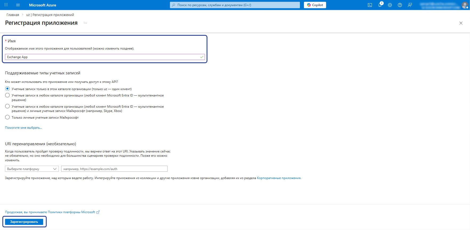This screenshot has width=470, height=230.
Task: Open 'Помогите мне выбрать...' link
Action: (x=23, y=128)
